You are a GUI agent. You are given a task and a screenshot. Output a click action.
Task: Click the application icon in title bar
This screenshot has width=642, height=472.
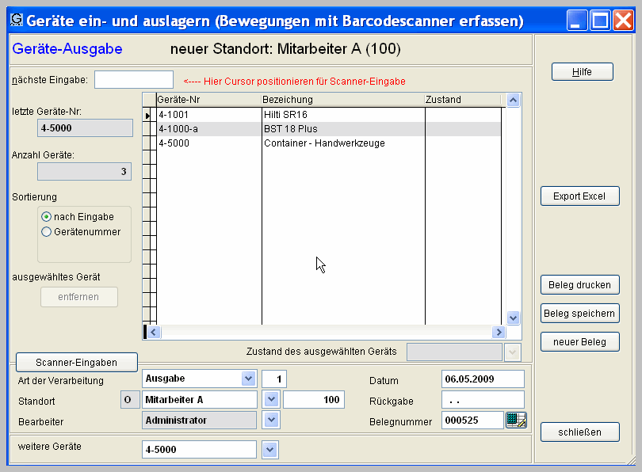click(x=16, y=19)
